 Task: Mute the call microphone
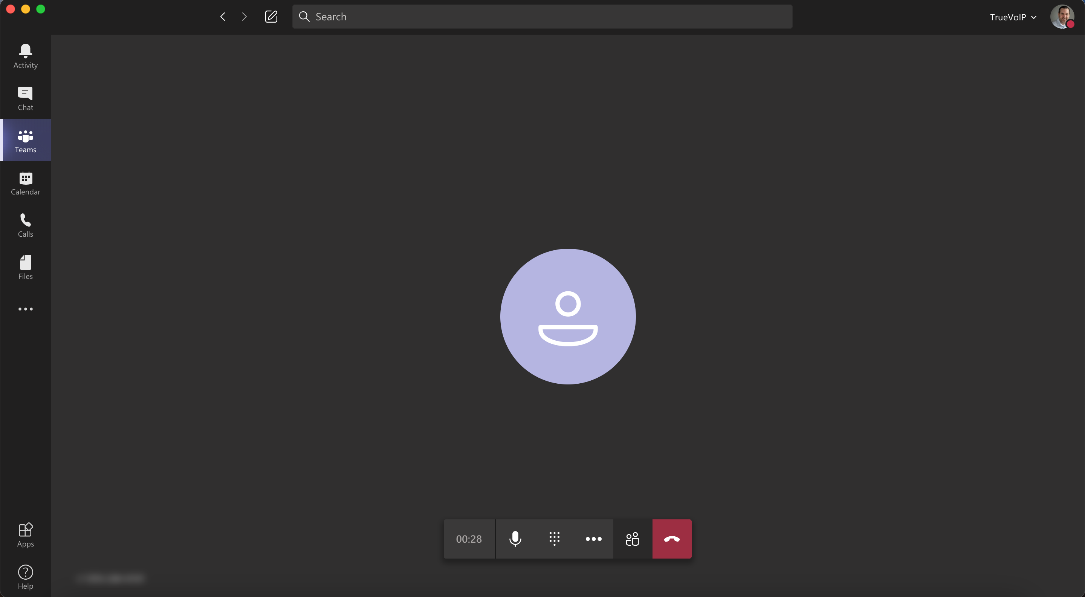click(x=515, y=539)
